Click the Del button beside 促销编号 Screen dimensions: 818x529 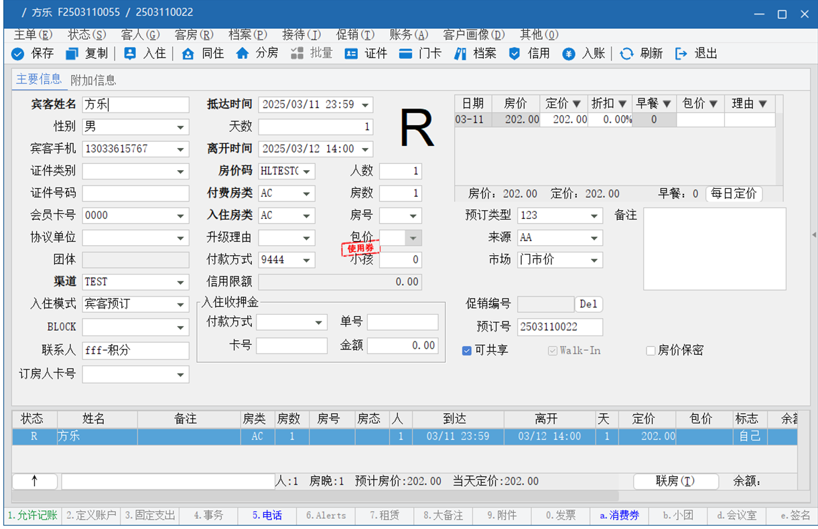click(589, 304)
